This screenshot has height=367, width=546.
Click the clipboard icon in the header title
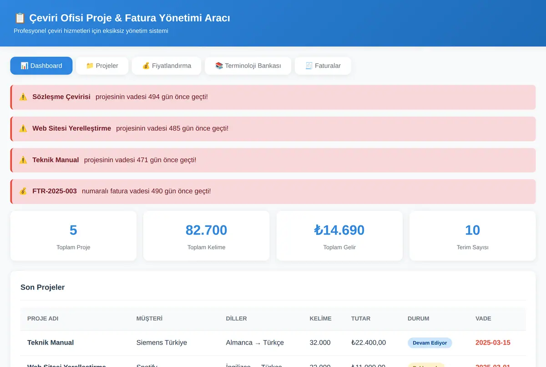(20, 18)
